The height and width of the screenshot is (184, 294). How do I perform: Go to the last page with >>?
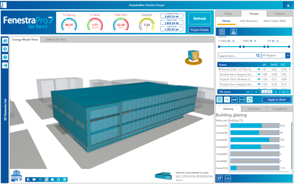284,92
